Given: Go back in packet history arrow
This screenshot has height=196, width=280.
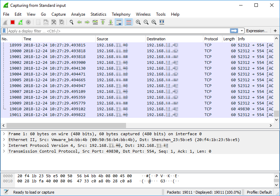Looking at the screenshot, I should 79,23.
